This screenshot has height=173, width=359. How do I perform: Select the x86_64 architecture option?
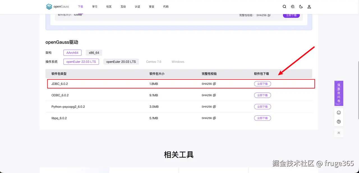tap(94, 53)
